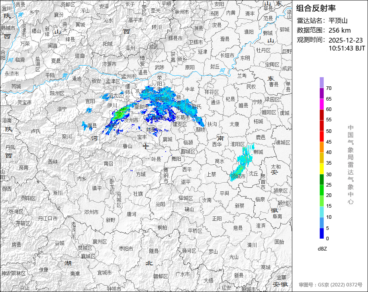Click the 泌阳 map label
Viewport: 368px width, 292px height.
pos(160,204)
